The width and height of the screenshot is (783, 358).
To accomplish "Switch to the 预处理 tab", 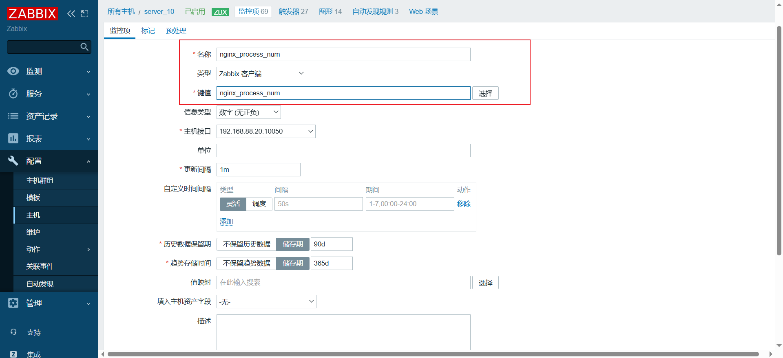I will pyautogui.click(x=176, y=31).
